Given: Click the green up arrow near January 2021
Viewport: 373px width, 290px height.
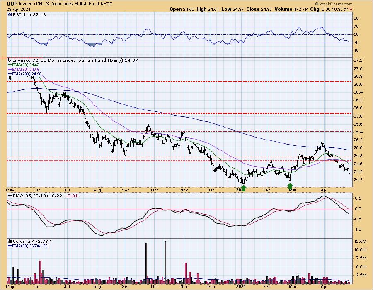Looking at the screenshot, I should [243, 188].
